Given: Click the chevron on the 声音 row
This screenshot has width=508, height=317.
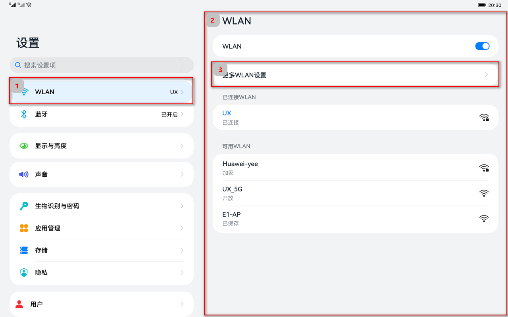Looking at the screenshot, I should tap(182, 174).
